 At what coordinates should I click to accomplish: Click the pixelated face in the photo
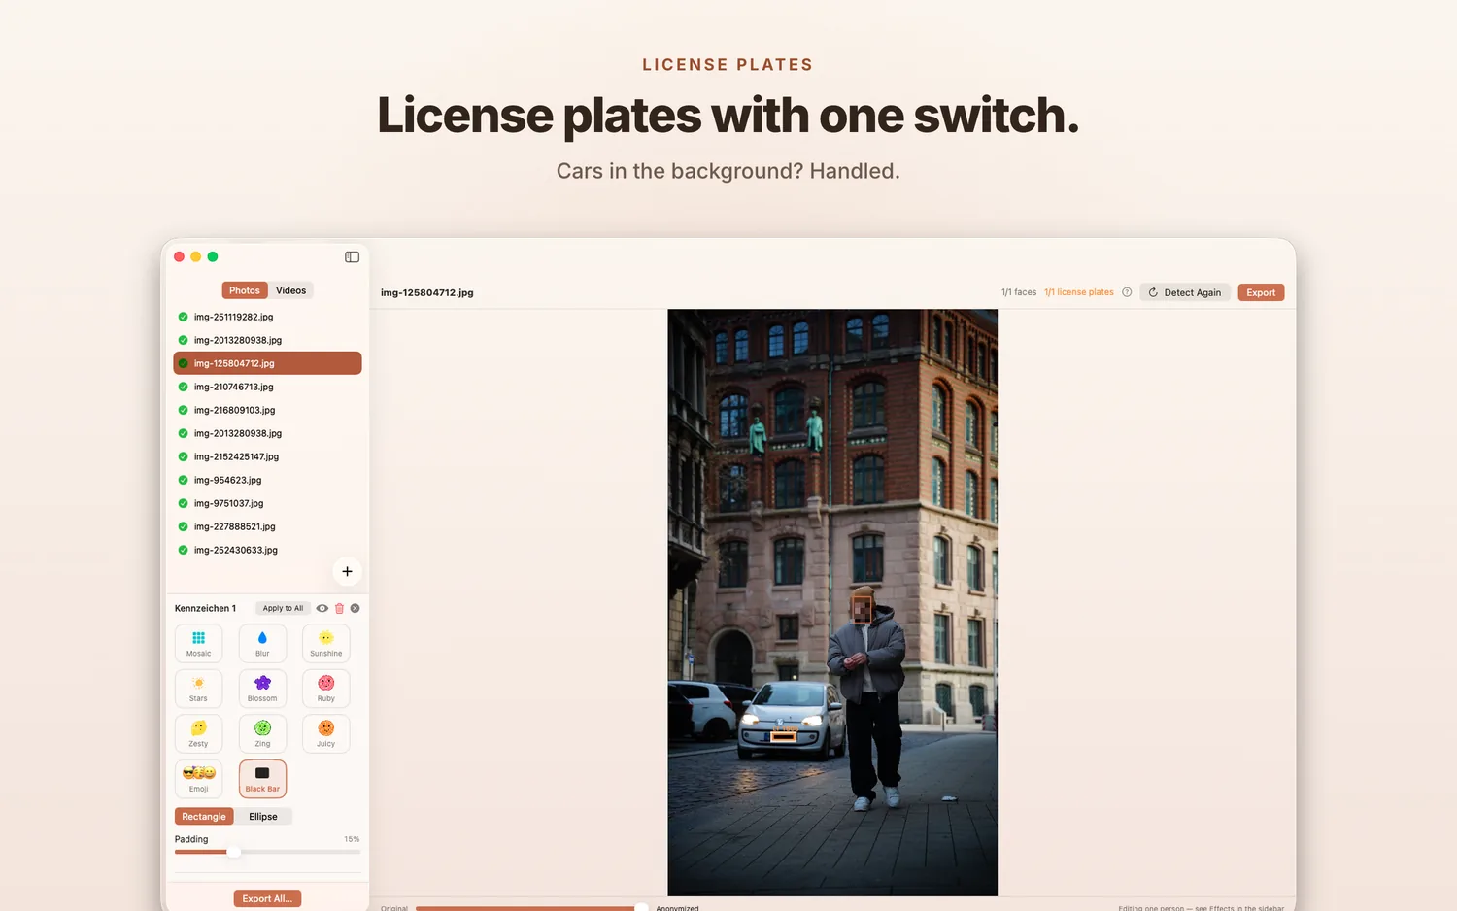[862, 608]
